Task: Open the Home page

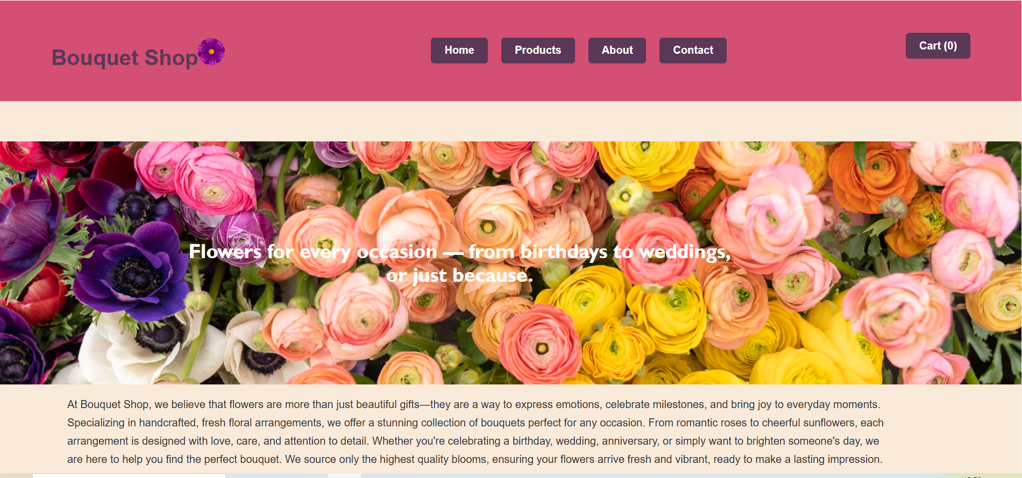Action: pos(459,50)
